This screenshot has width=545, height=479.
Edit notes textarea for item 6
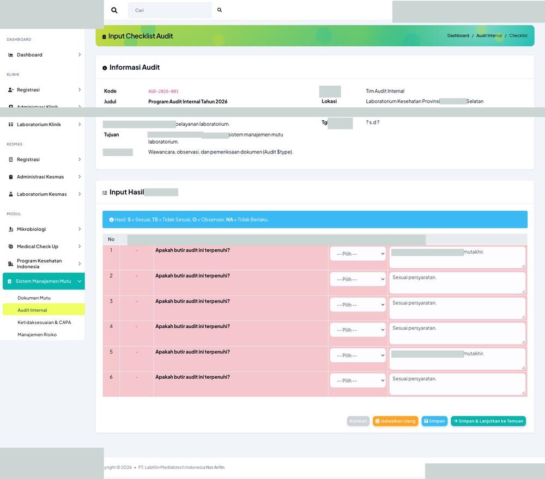point(457,385)
